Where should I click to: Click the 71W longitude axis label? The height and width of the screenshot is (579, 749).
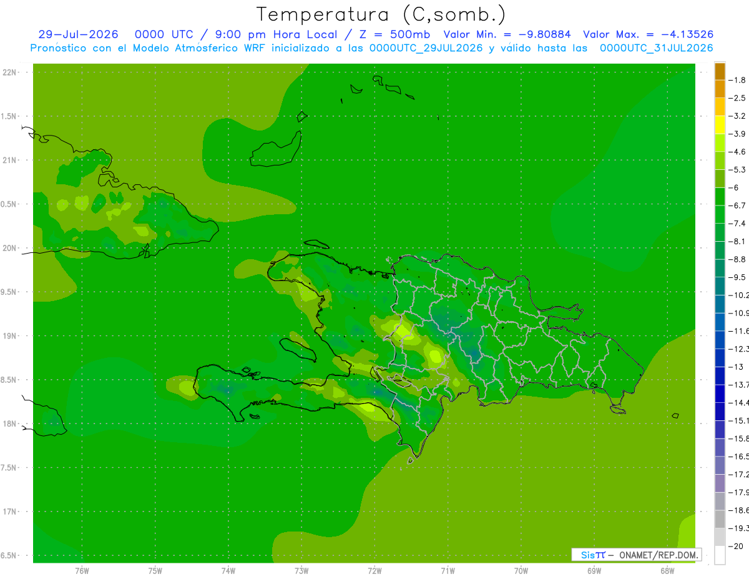pyautogui.click(x=448, y=570)
